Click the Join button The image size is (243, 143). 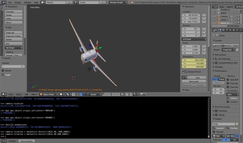(x=14, y=44)
